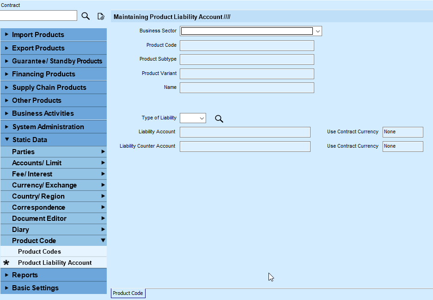Expand the Export Products menu
This screenshot has width=433, height=300.
(54, 48)
